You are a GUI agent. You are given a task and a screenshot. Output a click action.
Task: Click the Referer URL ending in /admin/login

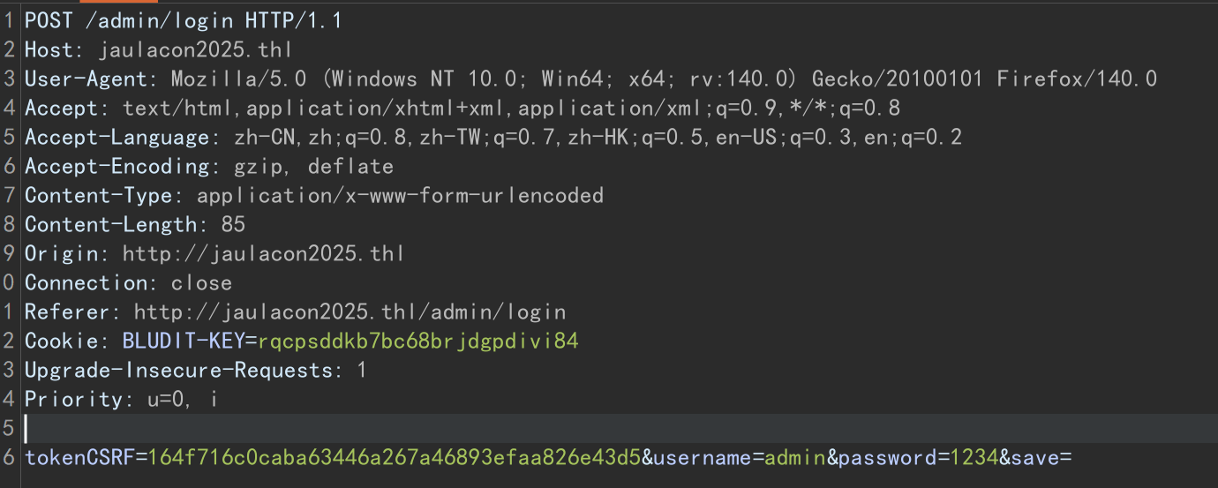(x=350, y=312)
